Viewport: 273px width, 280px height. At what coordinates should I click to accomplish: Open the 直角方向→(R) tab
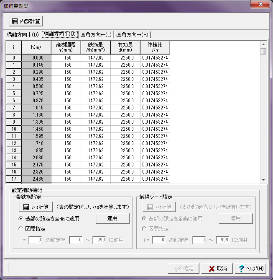coord(132,35)
